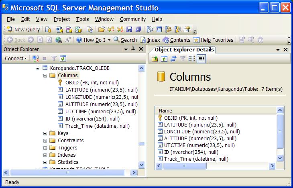The width and height of the screenshot is (293, 188).
Task: Open the Community menu
Action: coord(133,19)
